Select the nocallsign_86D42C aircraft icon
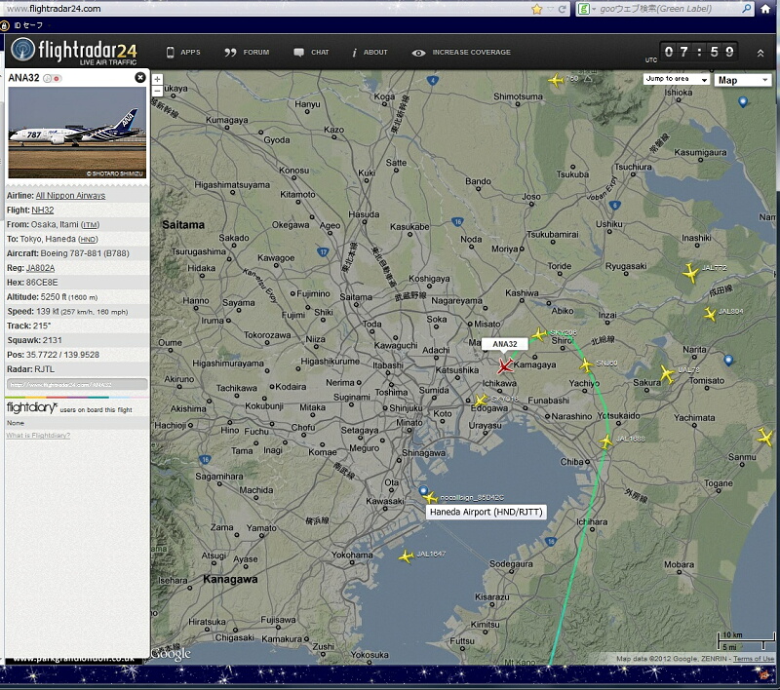Viewport: 780px width, 690px height. 430,498
